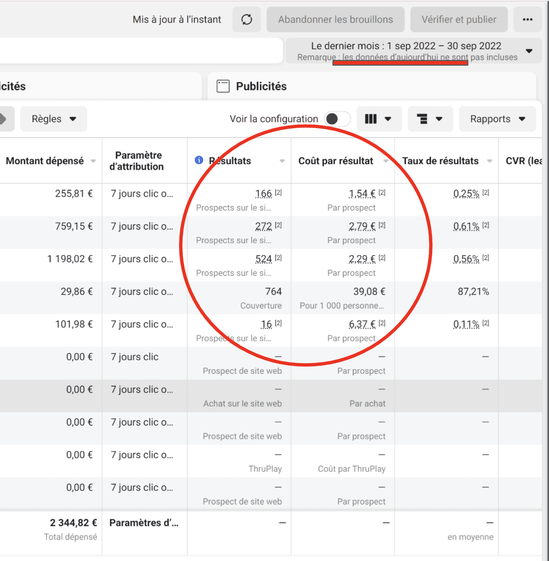Click Abandonner les brouillons button
The image size is (549, 561).
tap(335, 20)
